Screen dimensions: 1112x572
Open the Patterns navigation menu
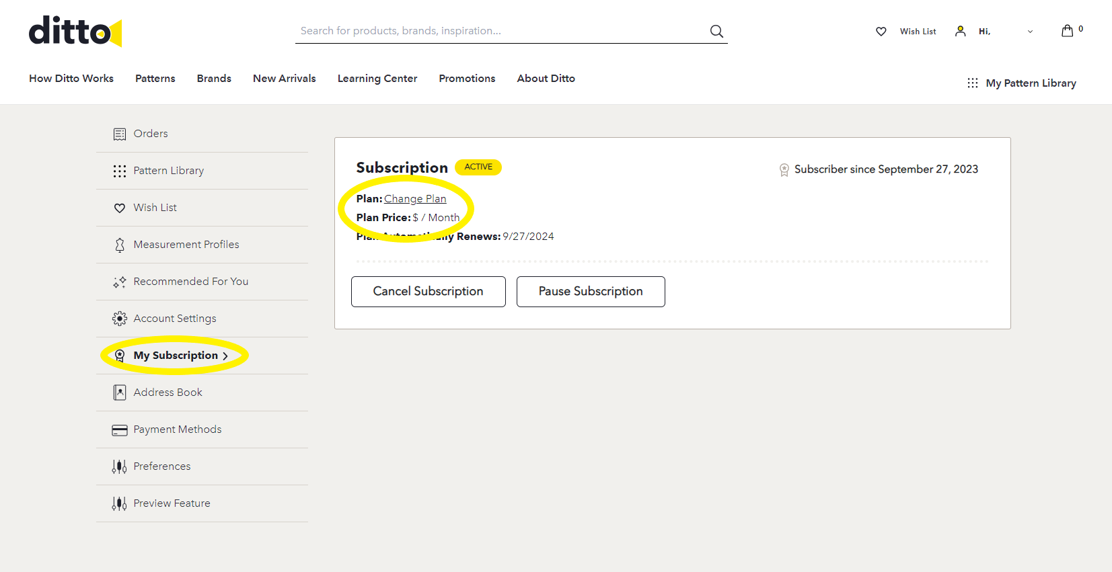click(155, 79)
